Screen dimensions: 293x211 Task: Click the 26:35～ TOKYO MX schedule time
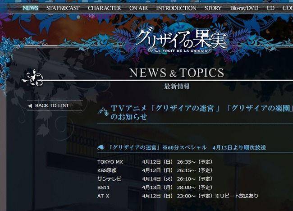186,162
